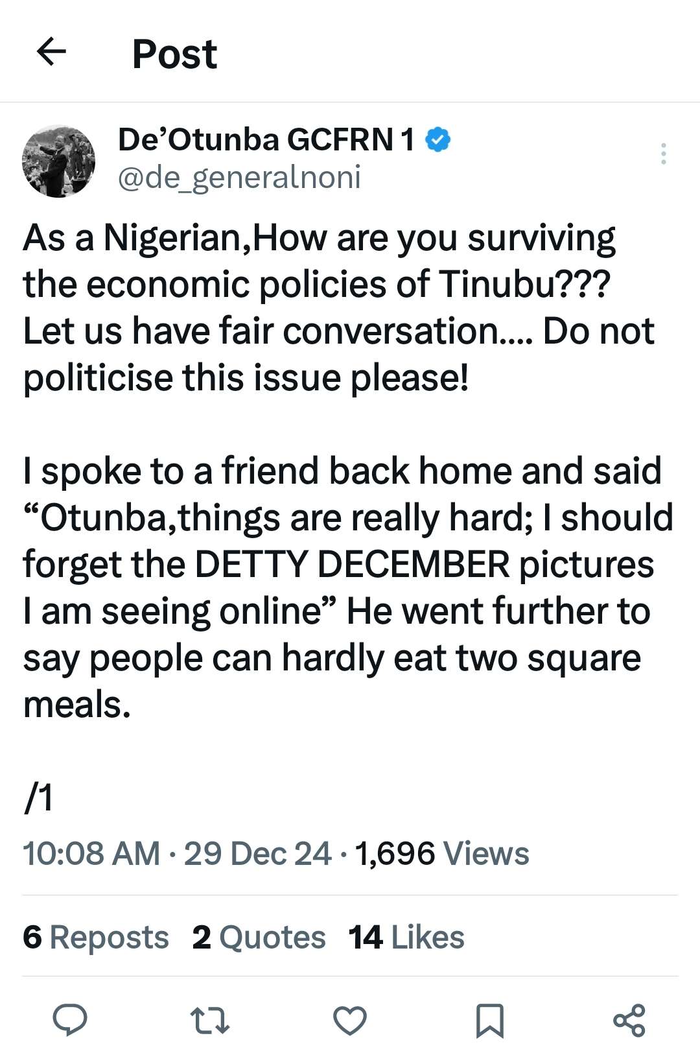Open the three-dot more options menu

coord(663,154)
